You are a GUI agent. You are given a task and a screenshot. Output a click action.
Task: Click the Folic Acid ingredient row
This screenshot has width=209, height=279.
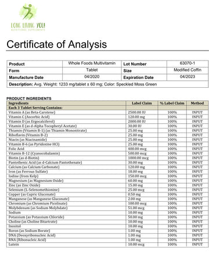point(107,149)
